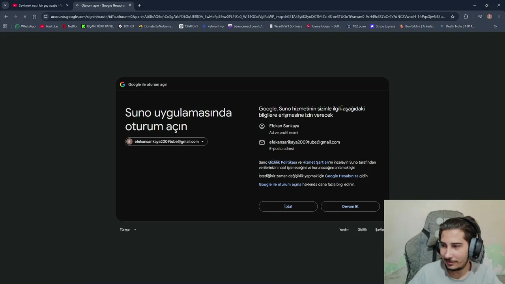Select the 'Oturum açın - Google Hesapları' tab
Viewport: 505px width, 284px height.
[103, 6]
